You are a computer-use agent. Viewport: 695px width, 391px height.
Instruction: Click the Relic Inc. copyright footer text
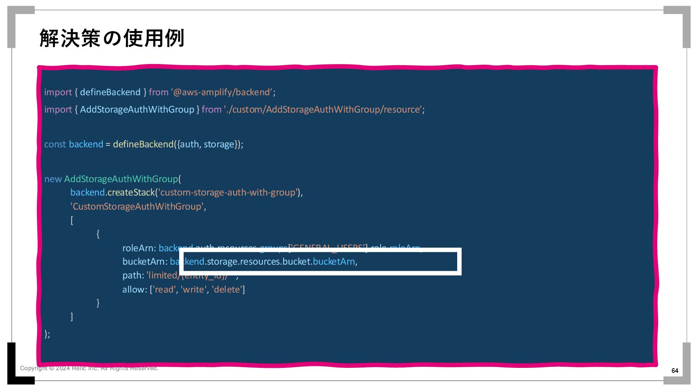coord(89,368)
